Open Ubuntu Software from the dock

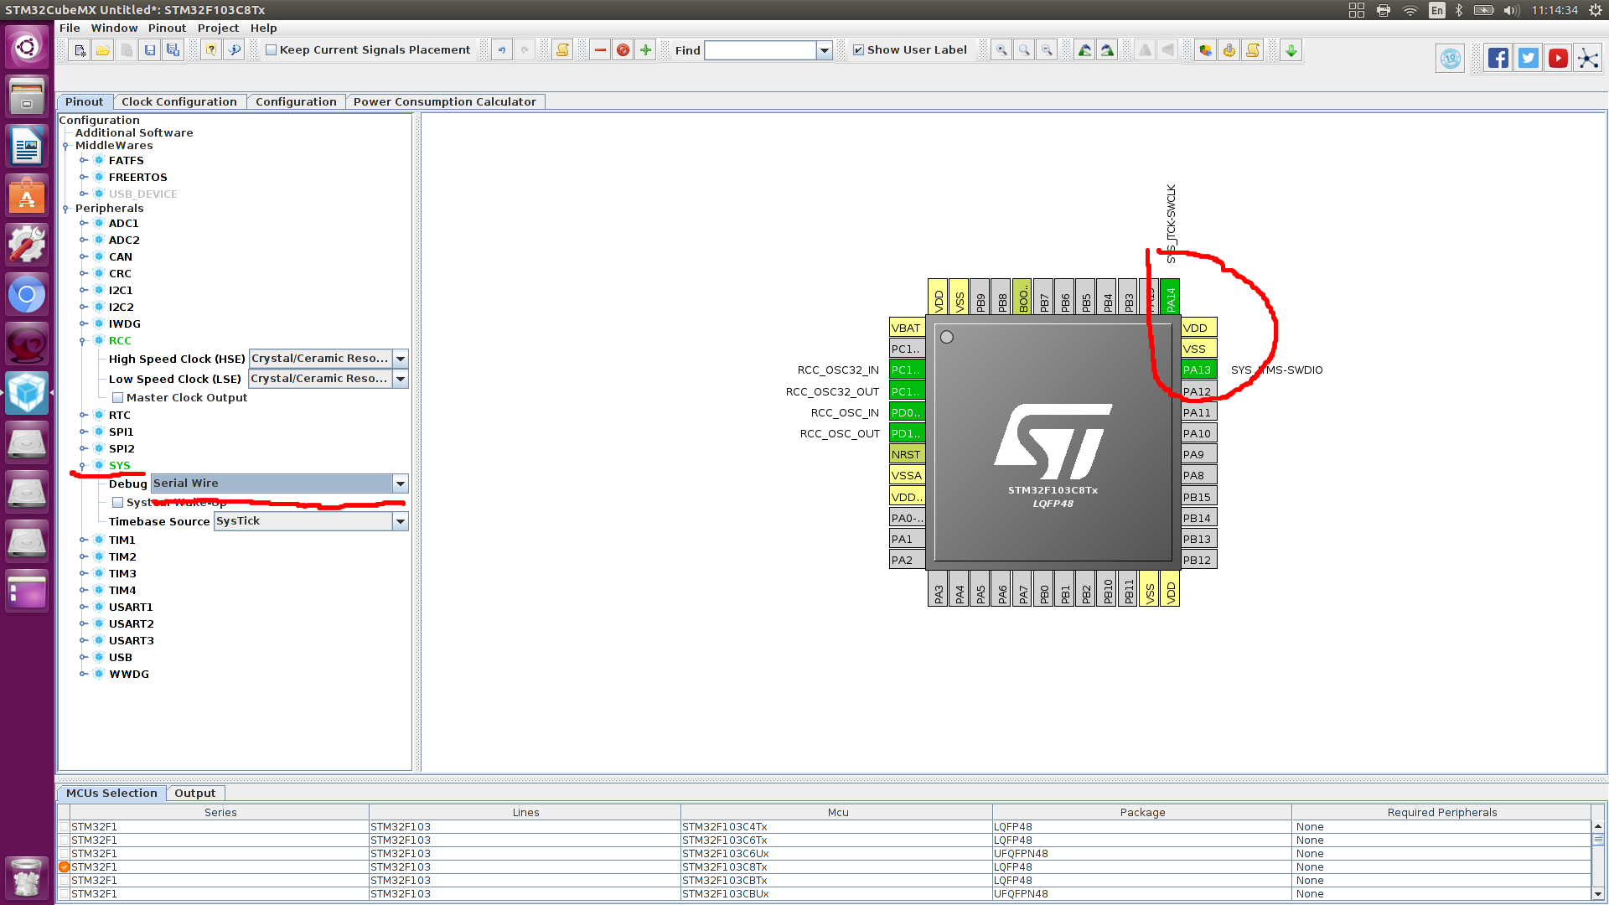(27, 197)
